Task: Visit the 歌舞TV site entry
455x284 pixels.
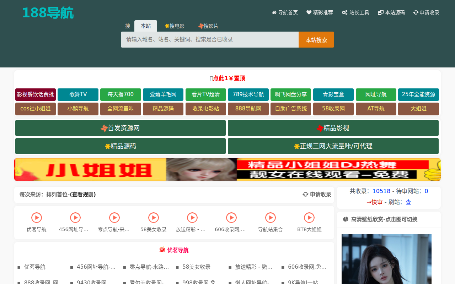Action: [78, 94]
